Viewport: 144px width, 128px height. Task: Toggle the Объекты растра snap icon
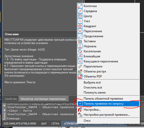pos(80,71)
